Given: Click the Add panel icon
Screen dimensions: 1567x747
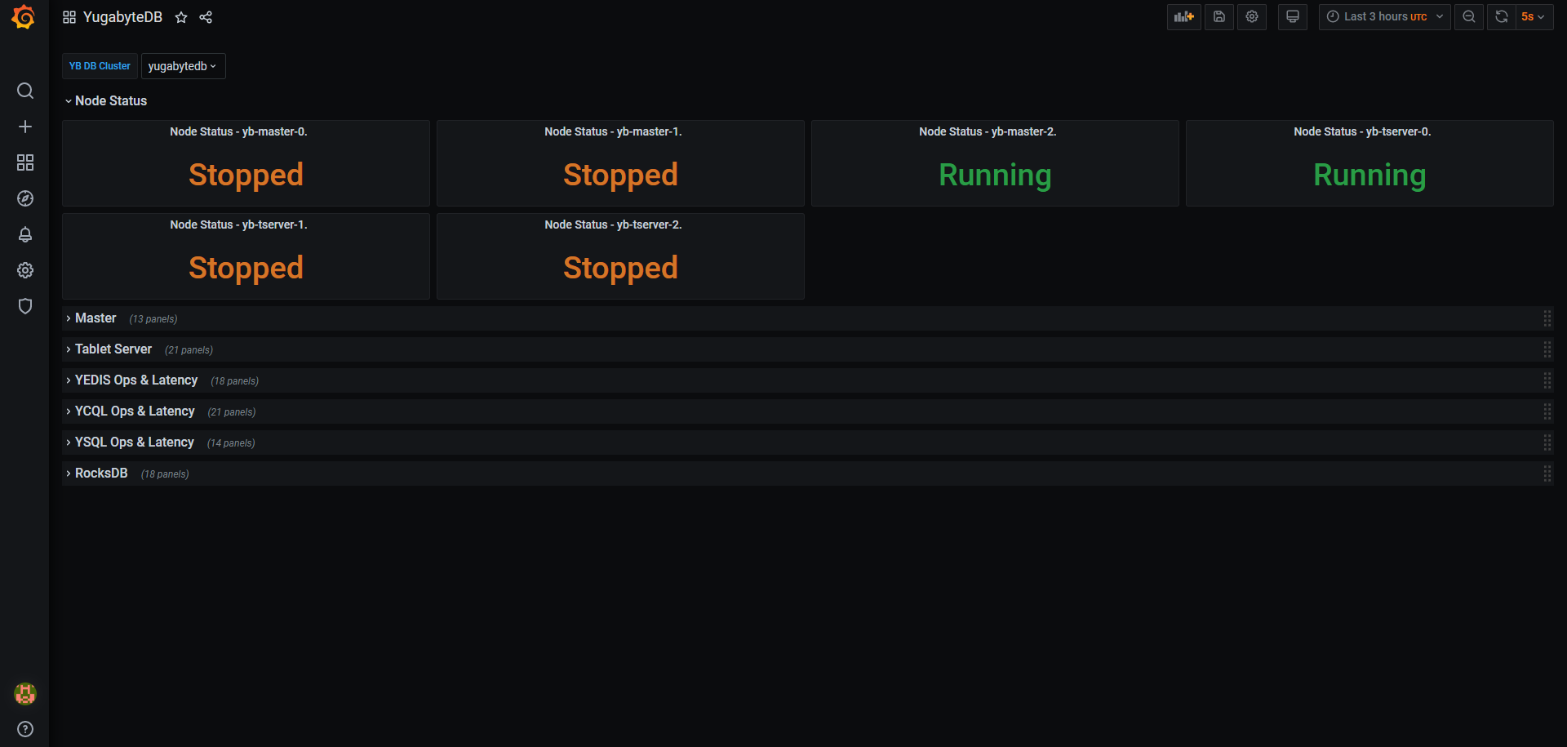Looking at the screenshot, I should (x=1183, y=17).
